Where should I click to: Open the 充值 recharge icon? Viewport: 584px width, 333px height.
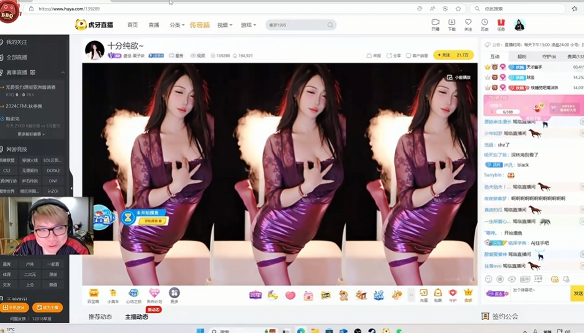click(x=423, y=295)
